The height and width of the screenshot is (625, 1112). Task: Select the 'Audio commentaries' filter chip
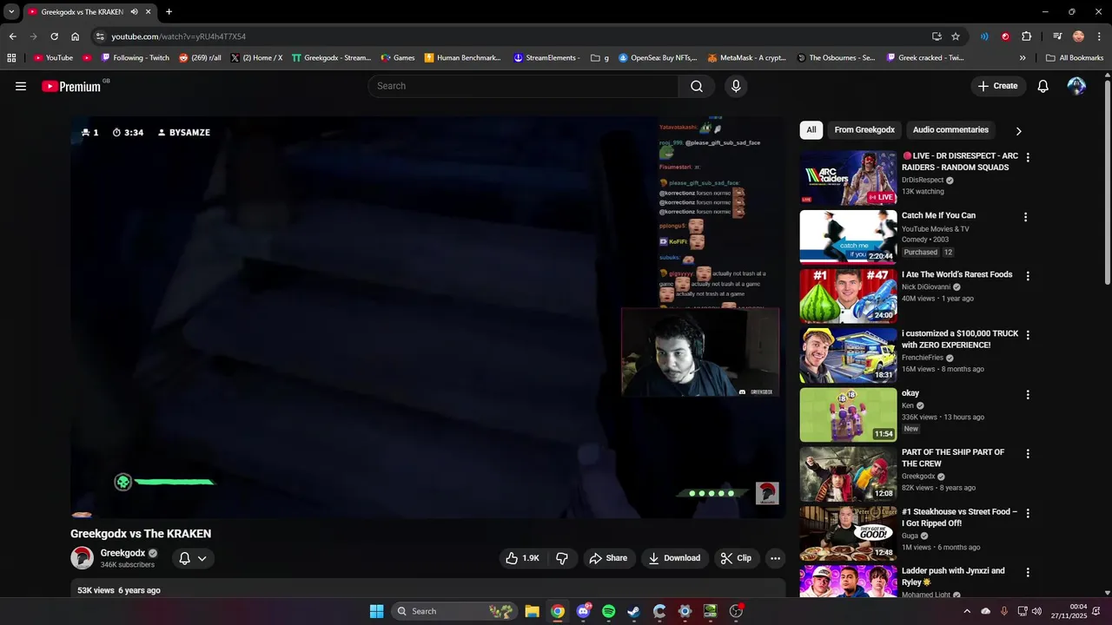click(x=950, y=130)
